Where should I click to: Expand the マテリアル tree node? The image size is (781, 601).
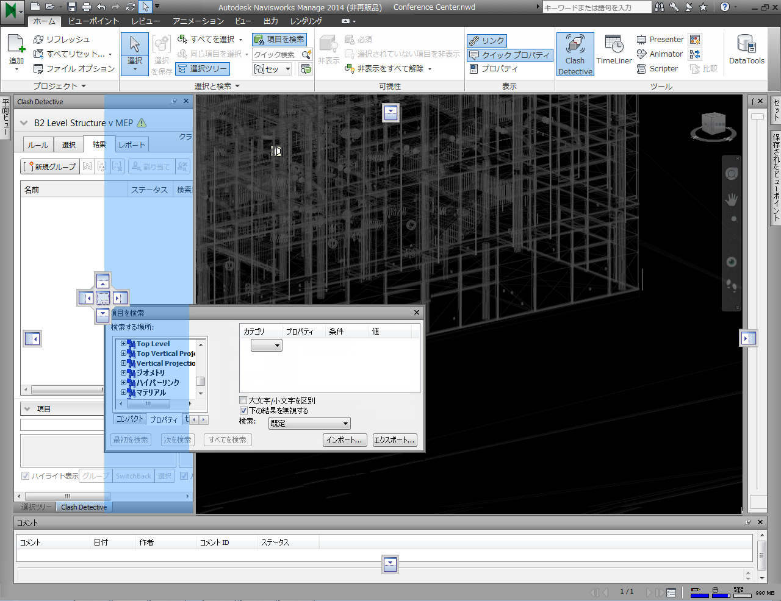click(123, 393)
